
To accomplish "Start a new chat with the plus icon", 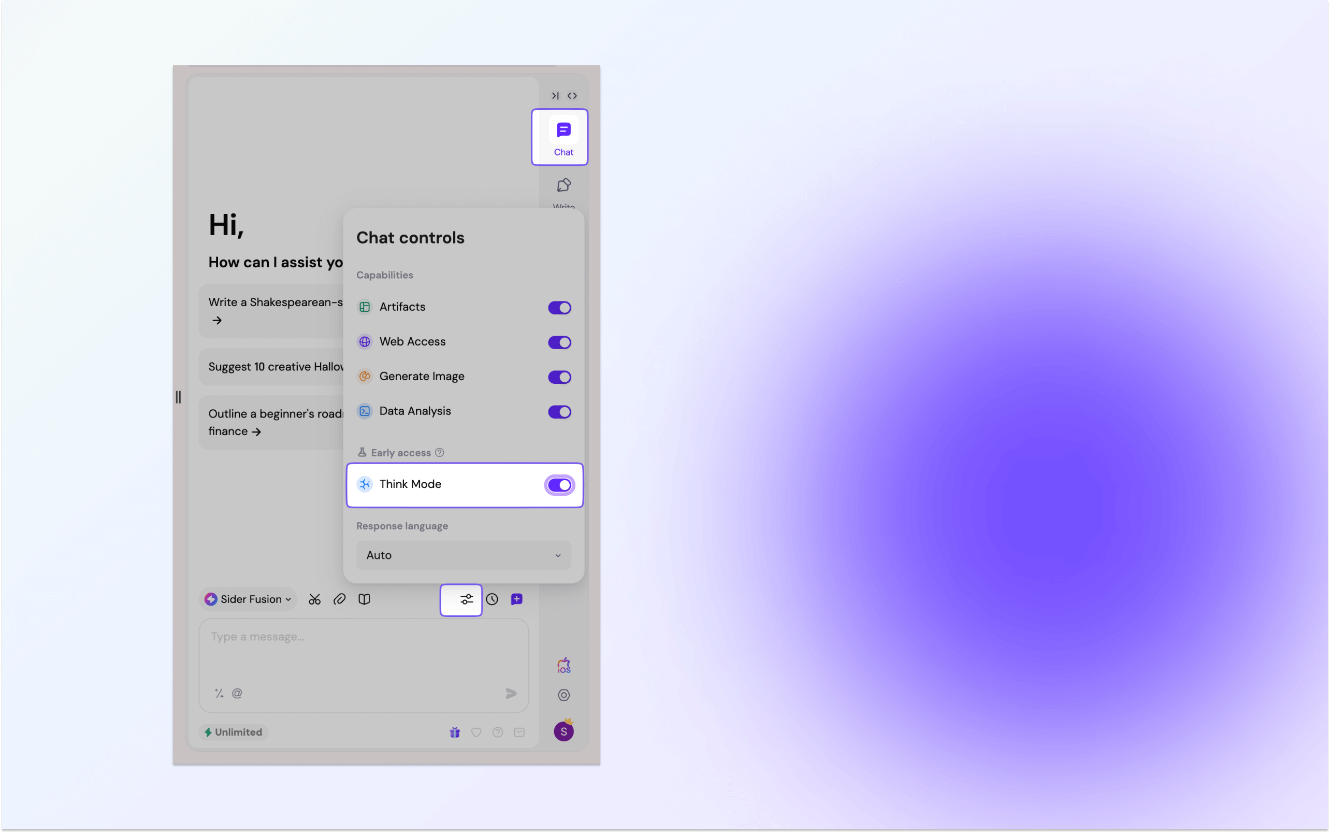I will (516, 599).
